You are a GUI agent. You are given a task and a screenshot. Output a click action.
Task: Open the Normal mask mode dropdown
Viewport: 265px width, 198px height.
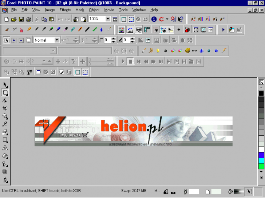(x=57, y=40)
